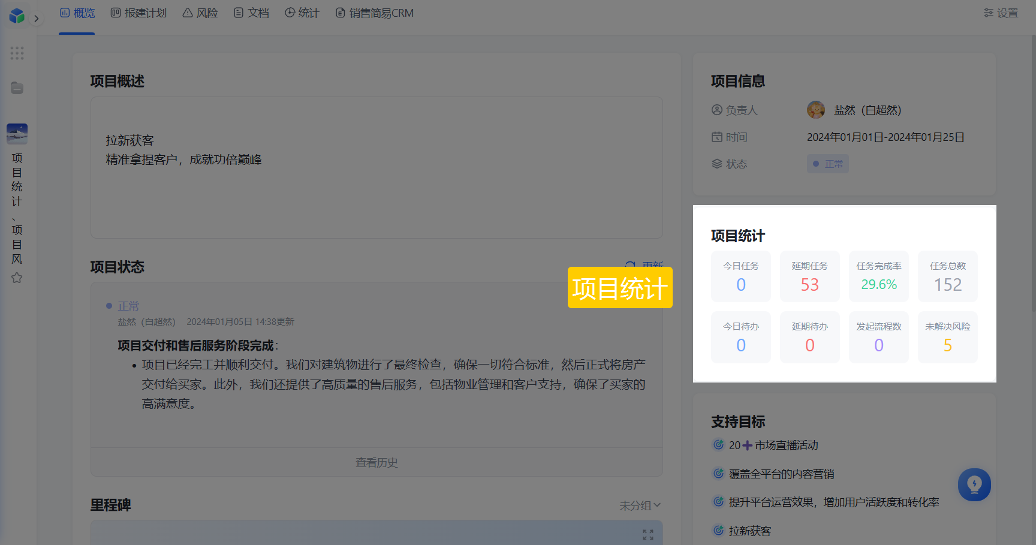Open the 销售简易CRM tab
The width and height of the screenshot is (1036, 545).
pos(375,13)
